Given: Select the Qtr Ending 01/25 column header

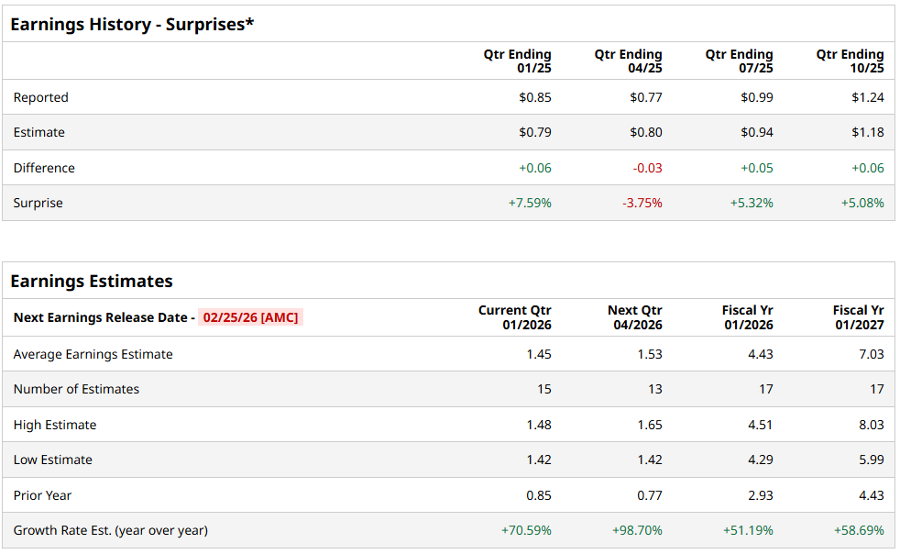Looking at the screenshot, I should pos(518,61).
